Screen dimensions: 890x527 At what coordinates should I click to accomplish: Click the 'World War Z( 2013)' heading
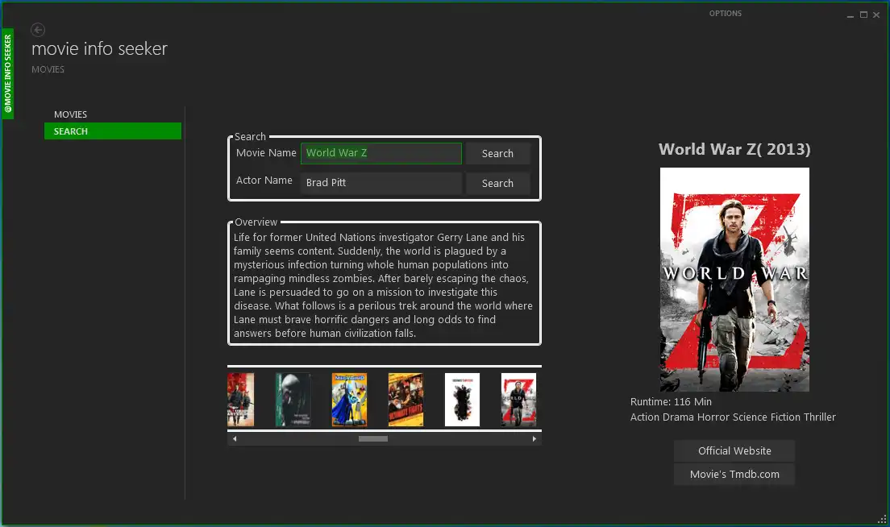point(734,149)
